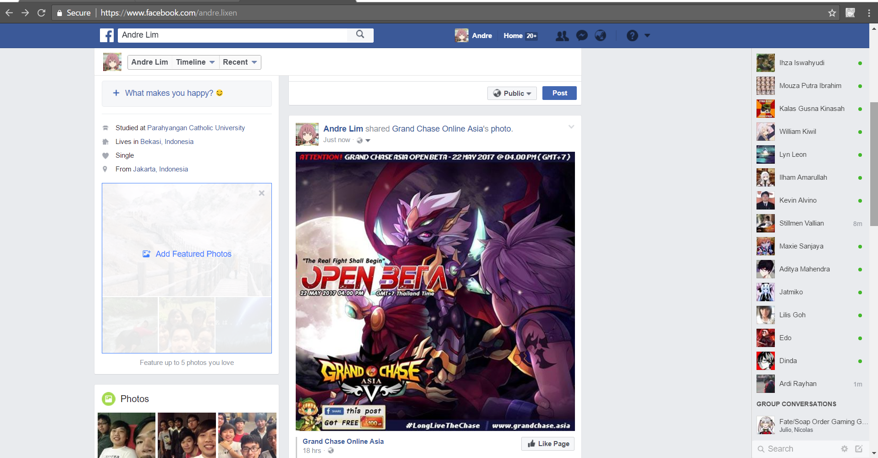Click the Facebook search input field
Screen dimensions: 878x458
232,35
